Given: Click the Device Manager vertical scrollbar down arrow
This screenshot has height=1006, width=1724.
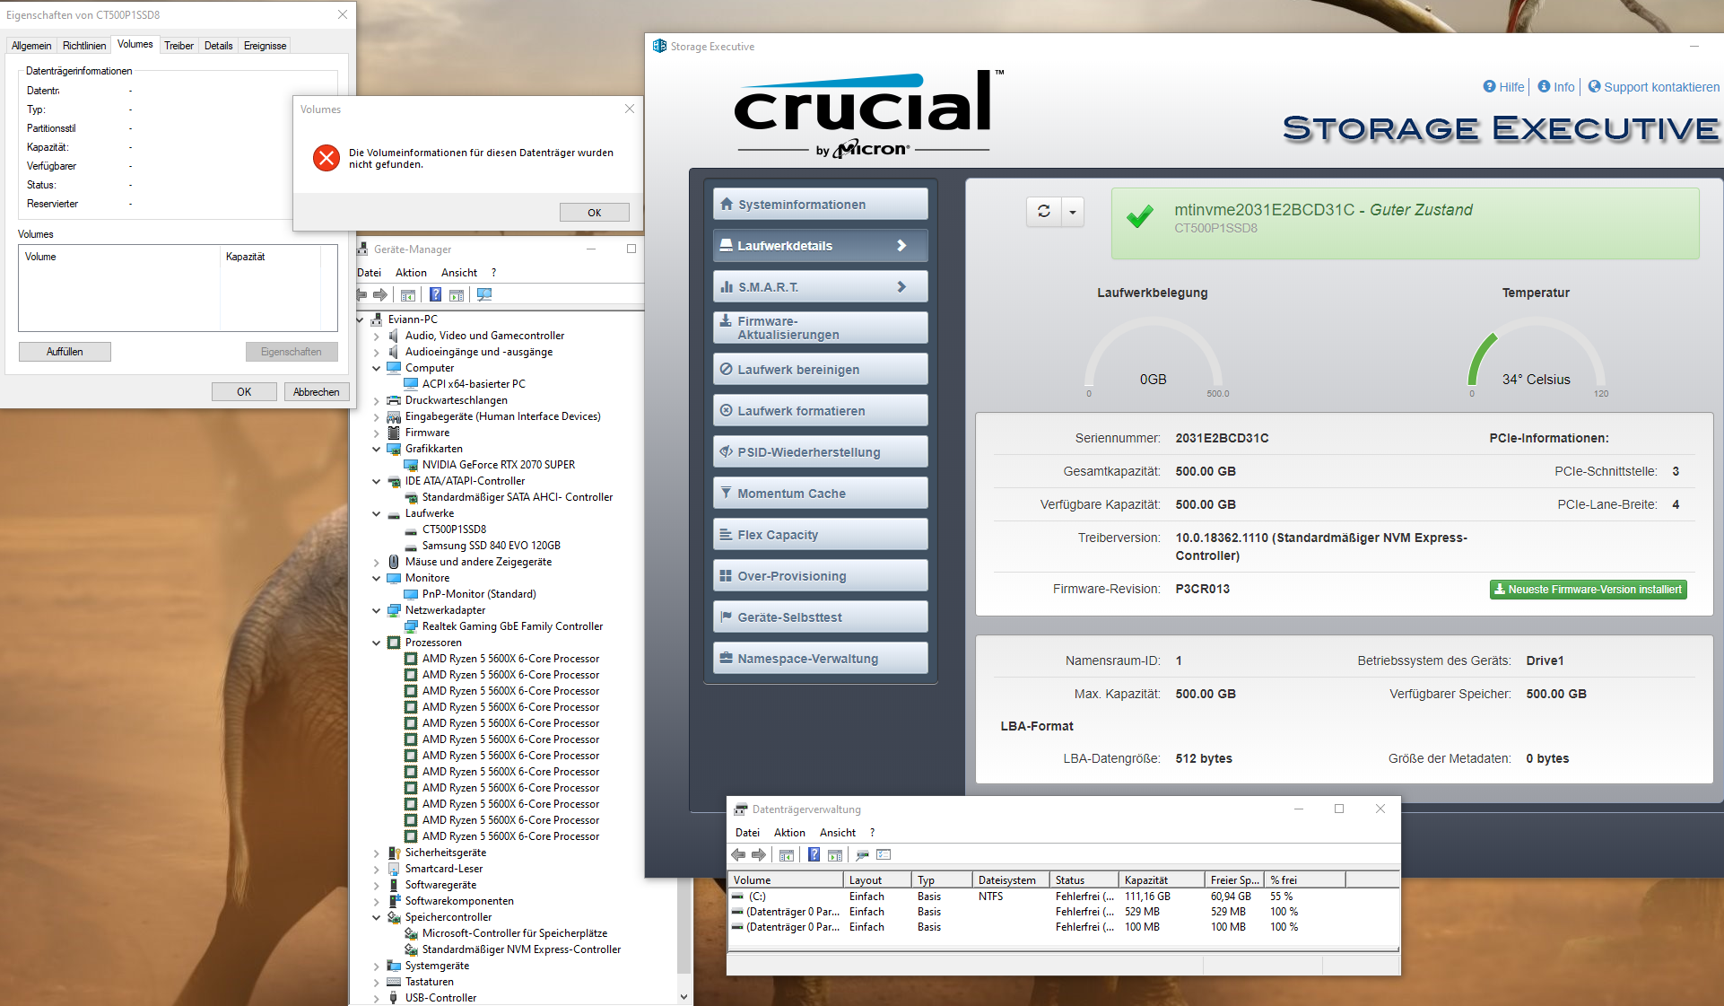Looking at the screenshot, I should click(x=684, y=996).
